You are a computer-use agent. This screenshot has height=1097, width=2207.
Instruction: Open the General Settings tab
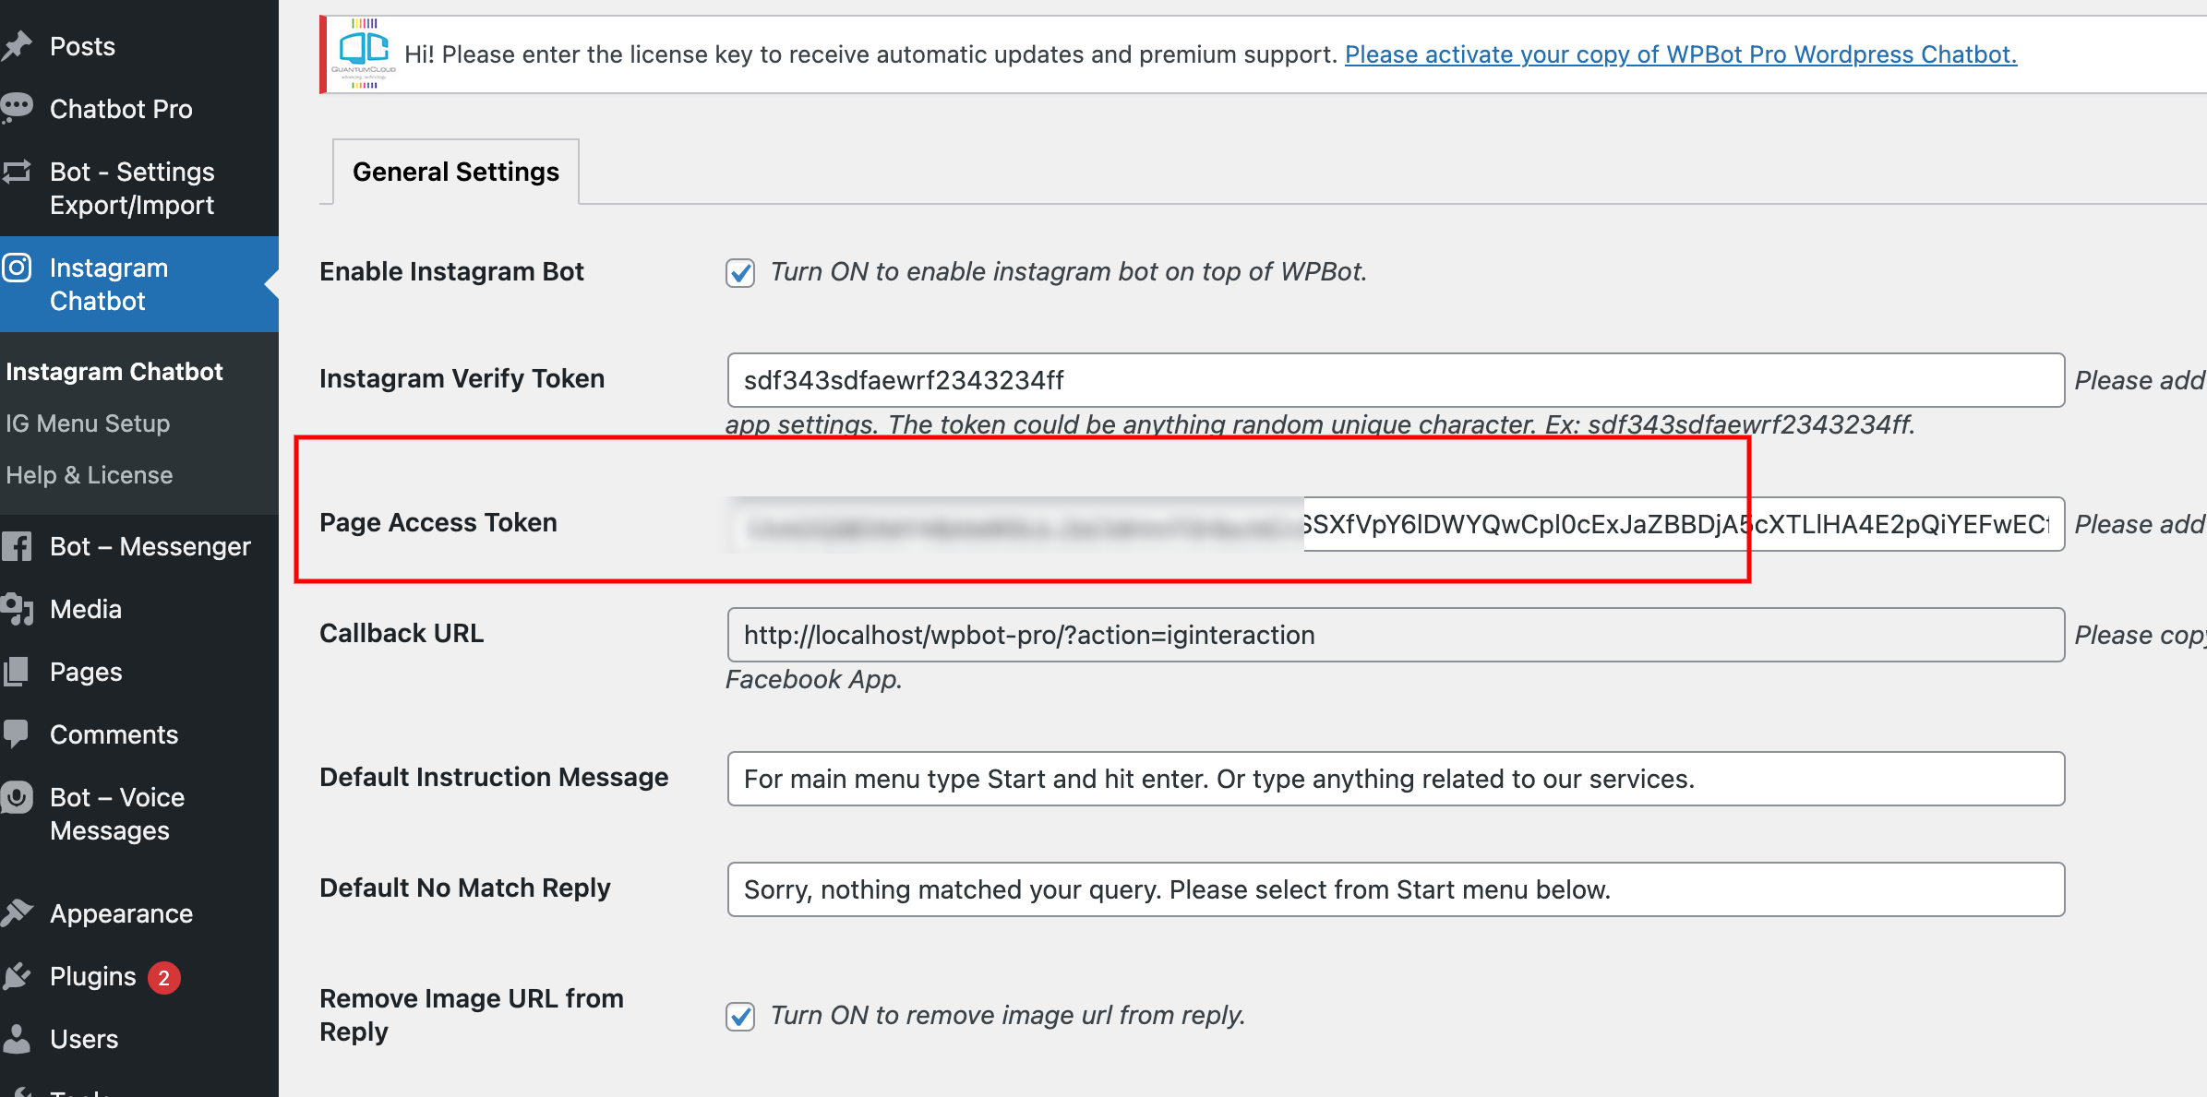[456, 172]
